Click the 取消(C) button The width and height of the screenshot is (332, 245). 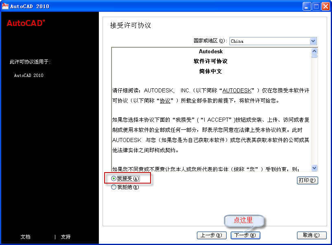tap(312, 235)
